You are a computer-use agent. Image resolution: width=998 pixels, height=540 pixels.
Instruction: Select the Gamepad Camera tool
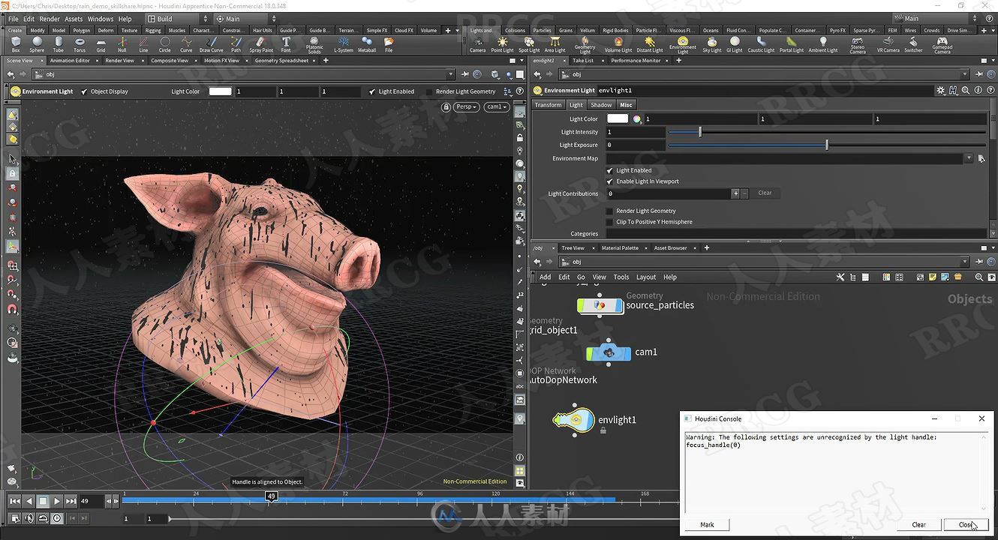coord(942,45)
